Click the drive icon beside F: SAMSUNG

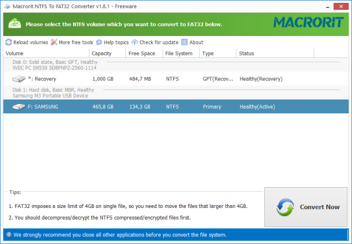(19, 107)
